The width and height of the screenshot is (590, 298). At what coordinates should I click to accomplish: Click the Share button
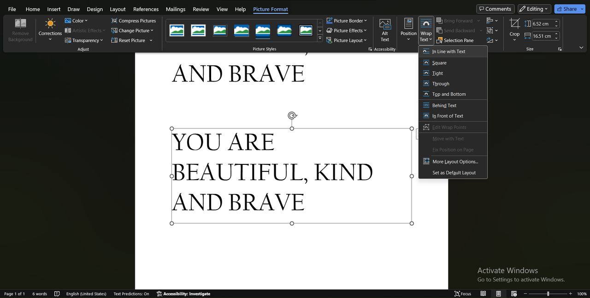click(x=566, y=9)
